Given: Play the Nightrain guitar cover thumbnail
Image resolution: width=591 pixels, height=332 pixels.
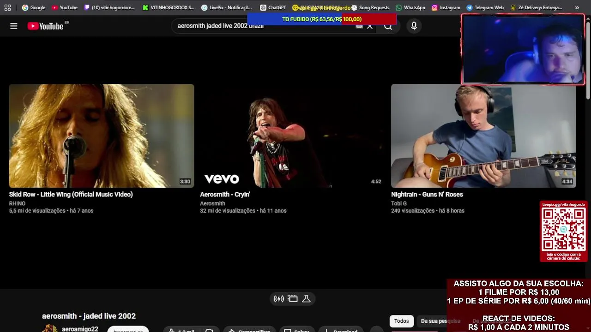Looking at the screenshot, I should tap(483, 136).
